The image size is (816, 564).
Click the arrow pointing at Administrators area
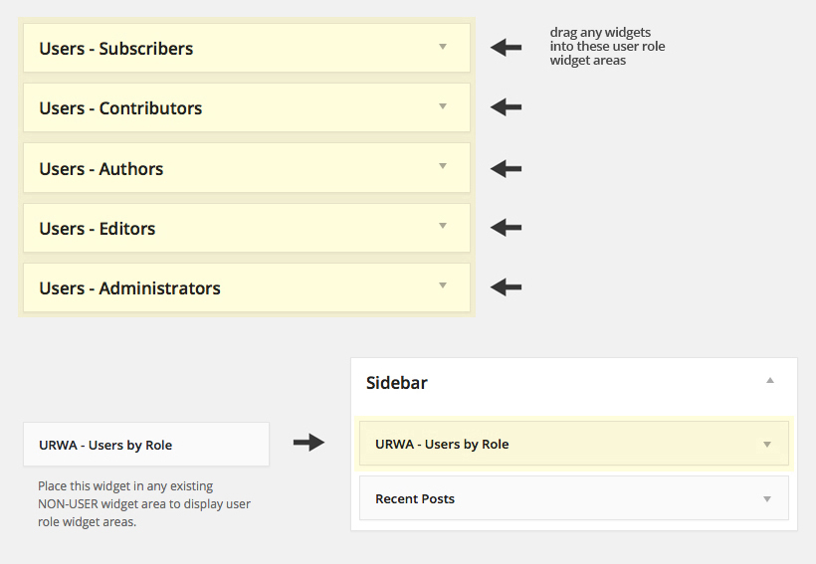pyautogui.click(x=506, y=287)
